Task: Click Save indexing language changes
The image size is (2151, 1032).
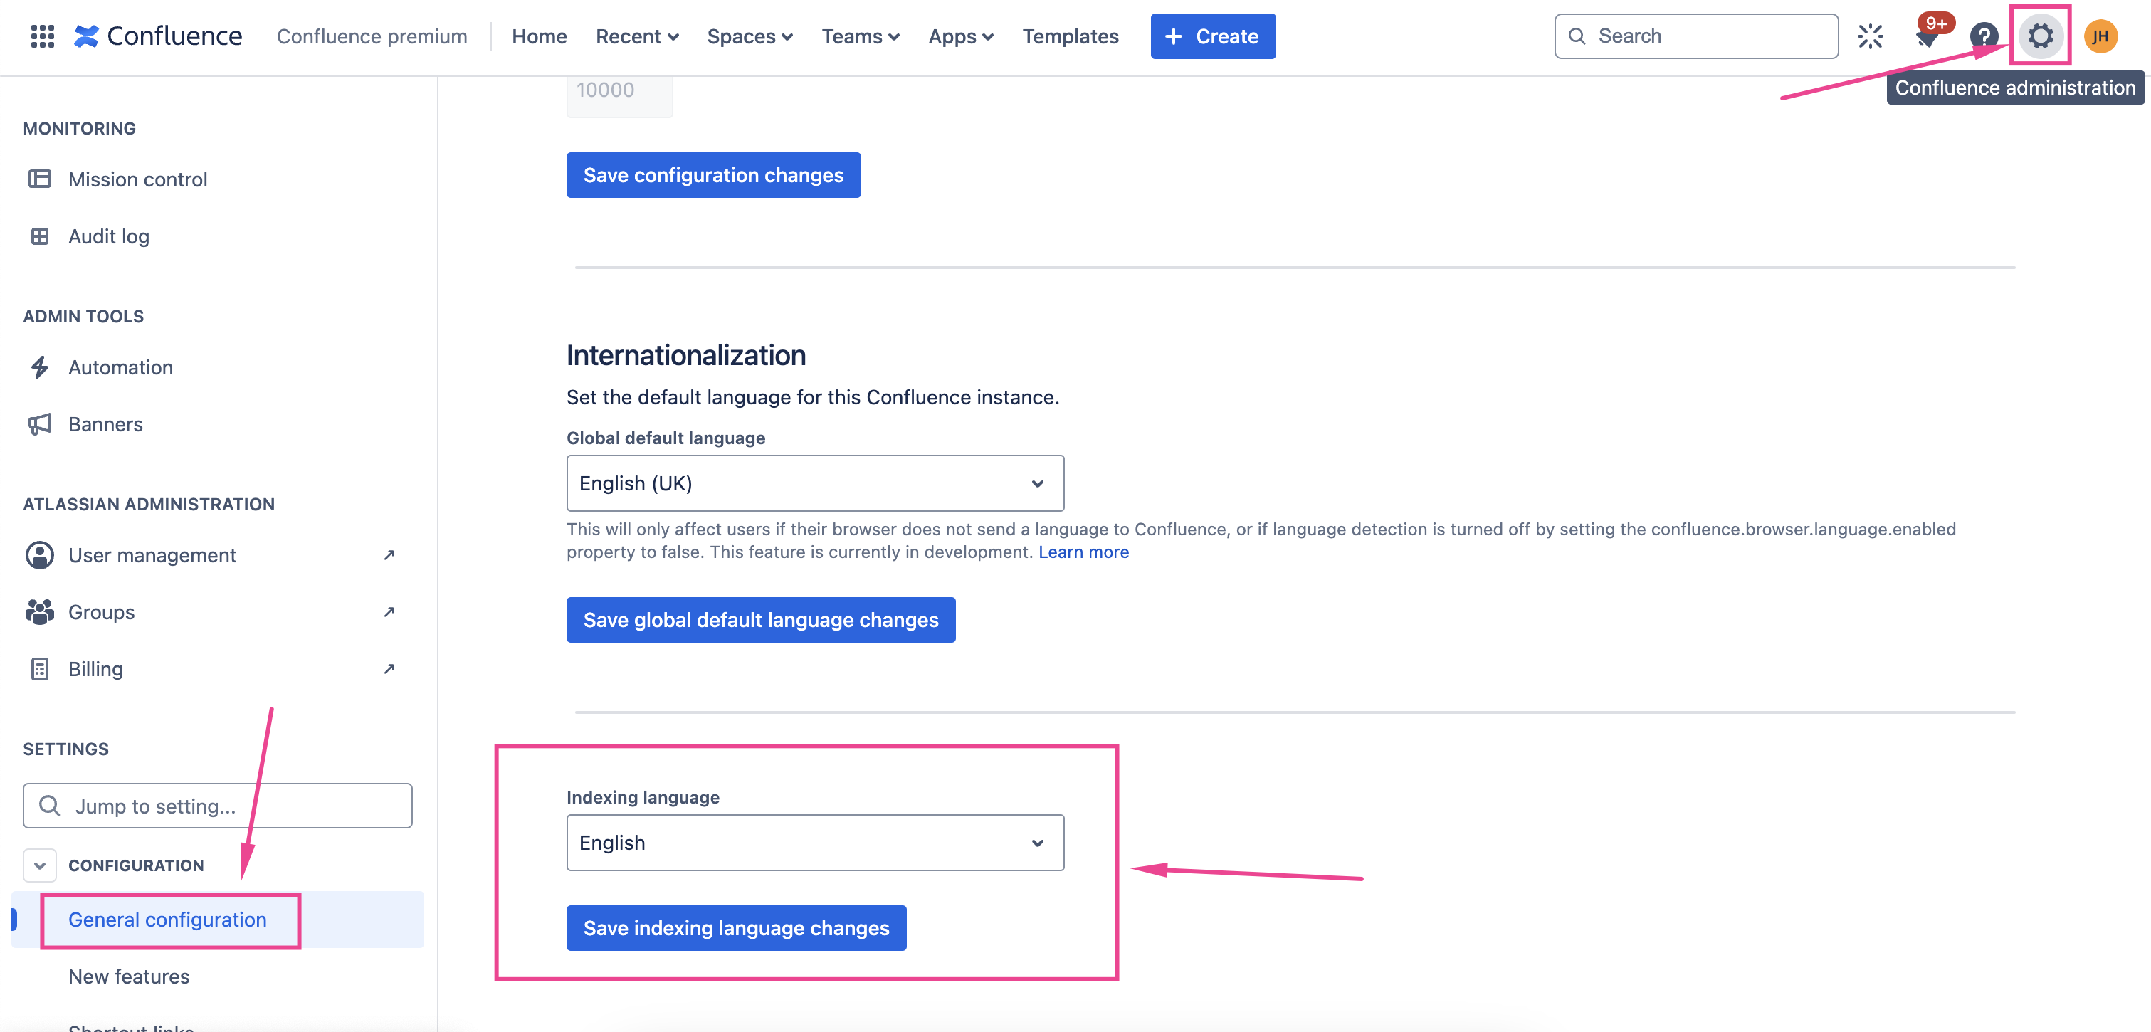Action: point(736,927)
